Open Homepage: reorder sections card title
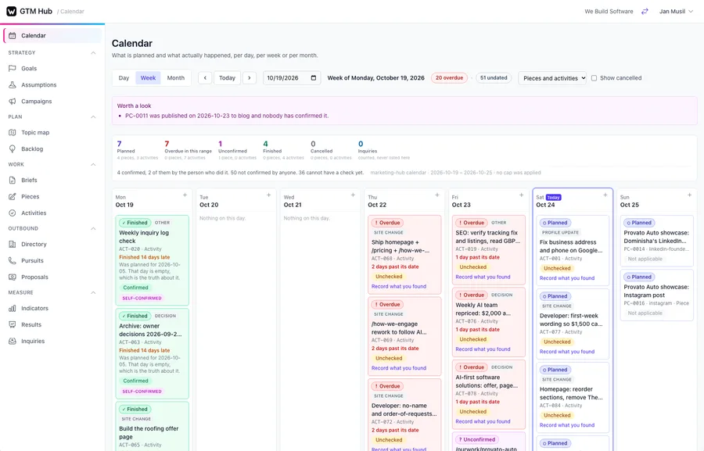The height and width of the screenshot is (451, 704). 571,394
